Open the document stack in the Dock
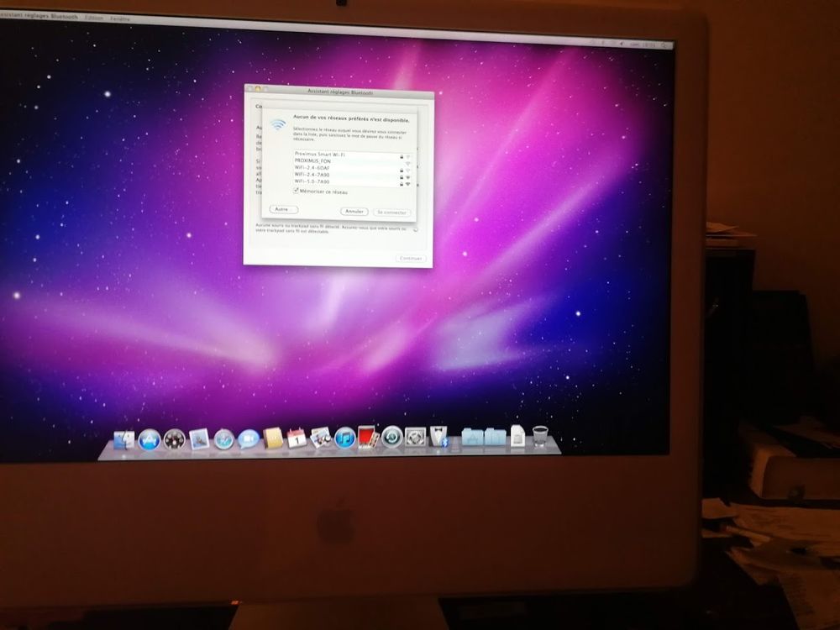 (517, 435)
